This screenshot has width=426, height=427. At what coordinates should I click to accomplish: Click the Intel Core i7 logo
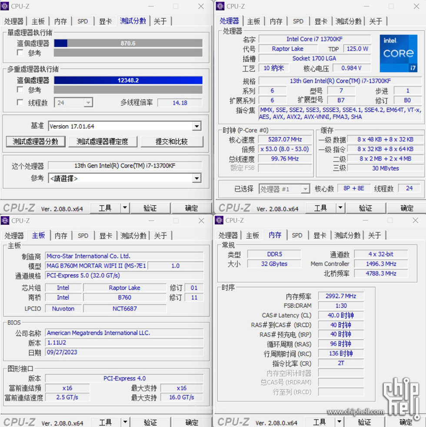click(399, 53)
